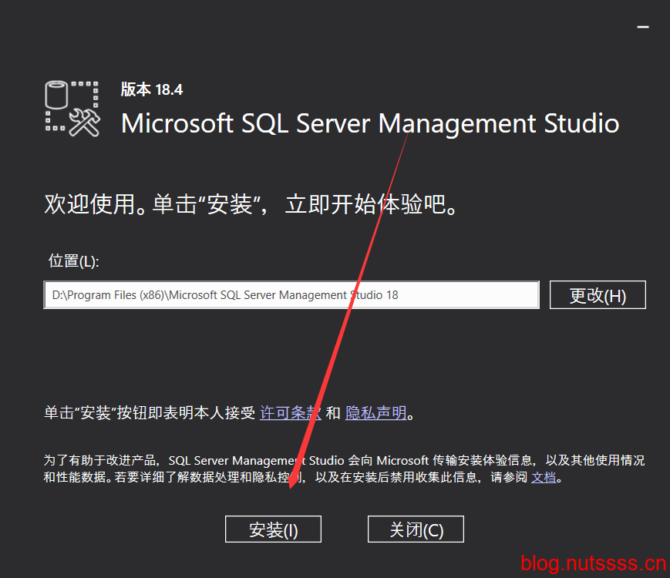Click the 位置(L): location label
This screenshot has width=670, height=578.
point(73,260)
